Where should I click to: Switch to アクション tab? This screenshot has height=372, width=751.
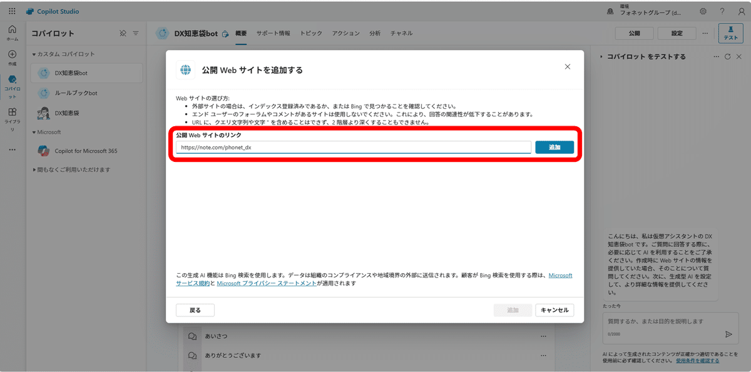click(x=346, y=33)
